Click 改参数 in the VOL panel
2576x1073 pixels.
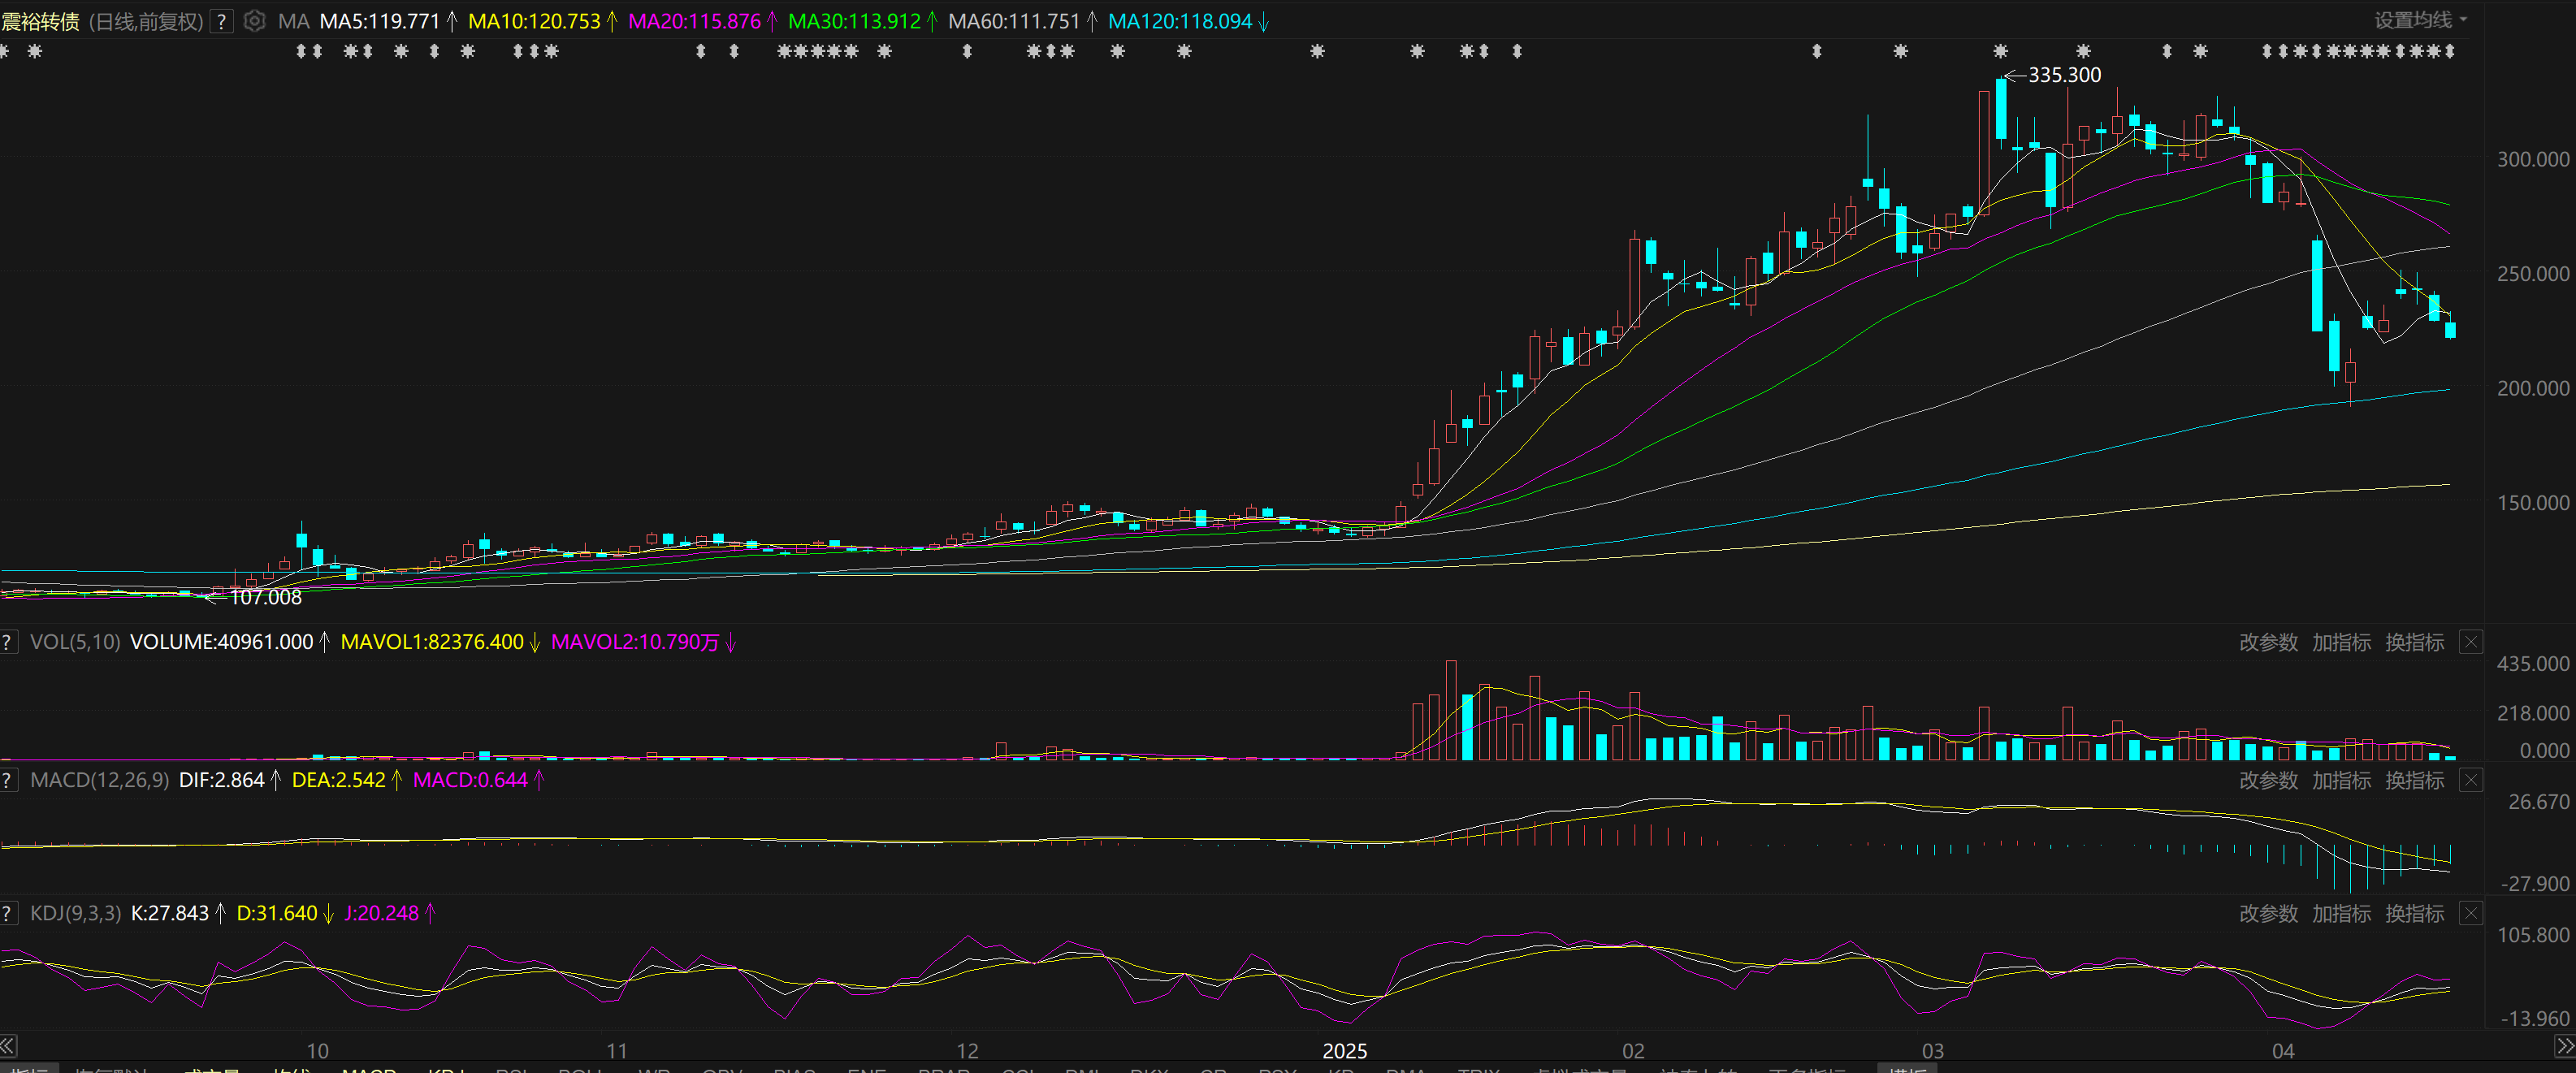tap(2267, 642)
